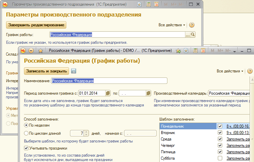Open calendar icon in back window title bar
254x162 pixels.
coord(156,4)
